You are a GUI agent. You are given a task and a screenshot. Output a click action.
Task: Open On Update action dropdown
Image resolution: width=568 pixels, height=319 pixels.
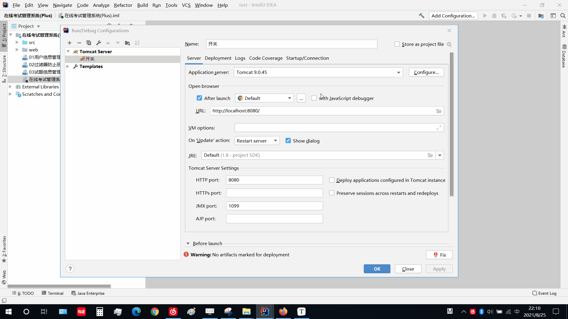[257, 141]
